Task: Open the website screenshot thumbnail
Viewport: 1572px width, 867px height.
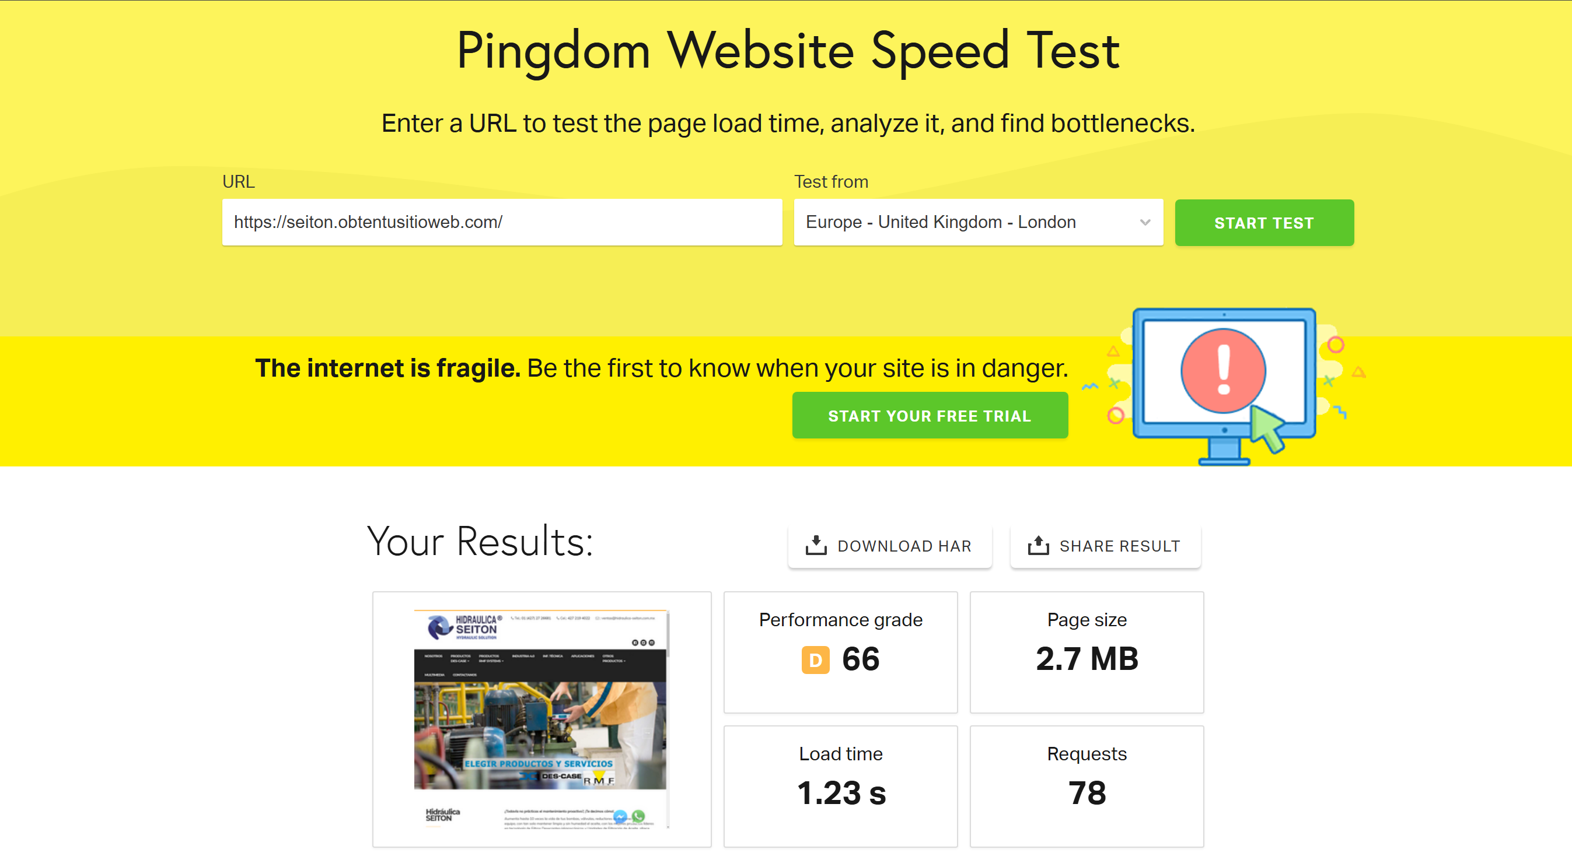Action: pos(542,718)
